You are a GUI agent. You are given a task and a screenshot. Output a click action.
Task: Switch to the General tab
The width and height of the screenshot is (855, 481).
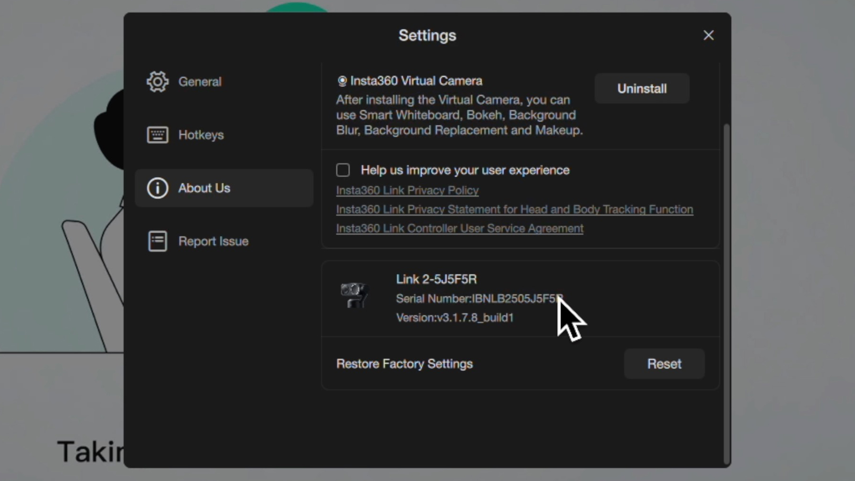pos(224,82)
